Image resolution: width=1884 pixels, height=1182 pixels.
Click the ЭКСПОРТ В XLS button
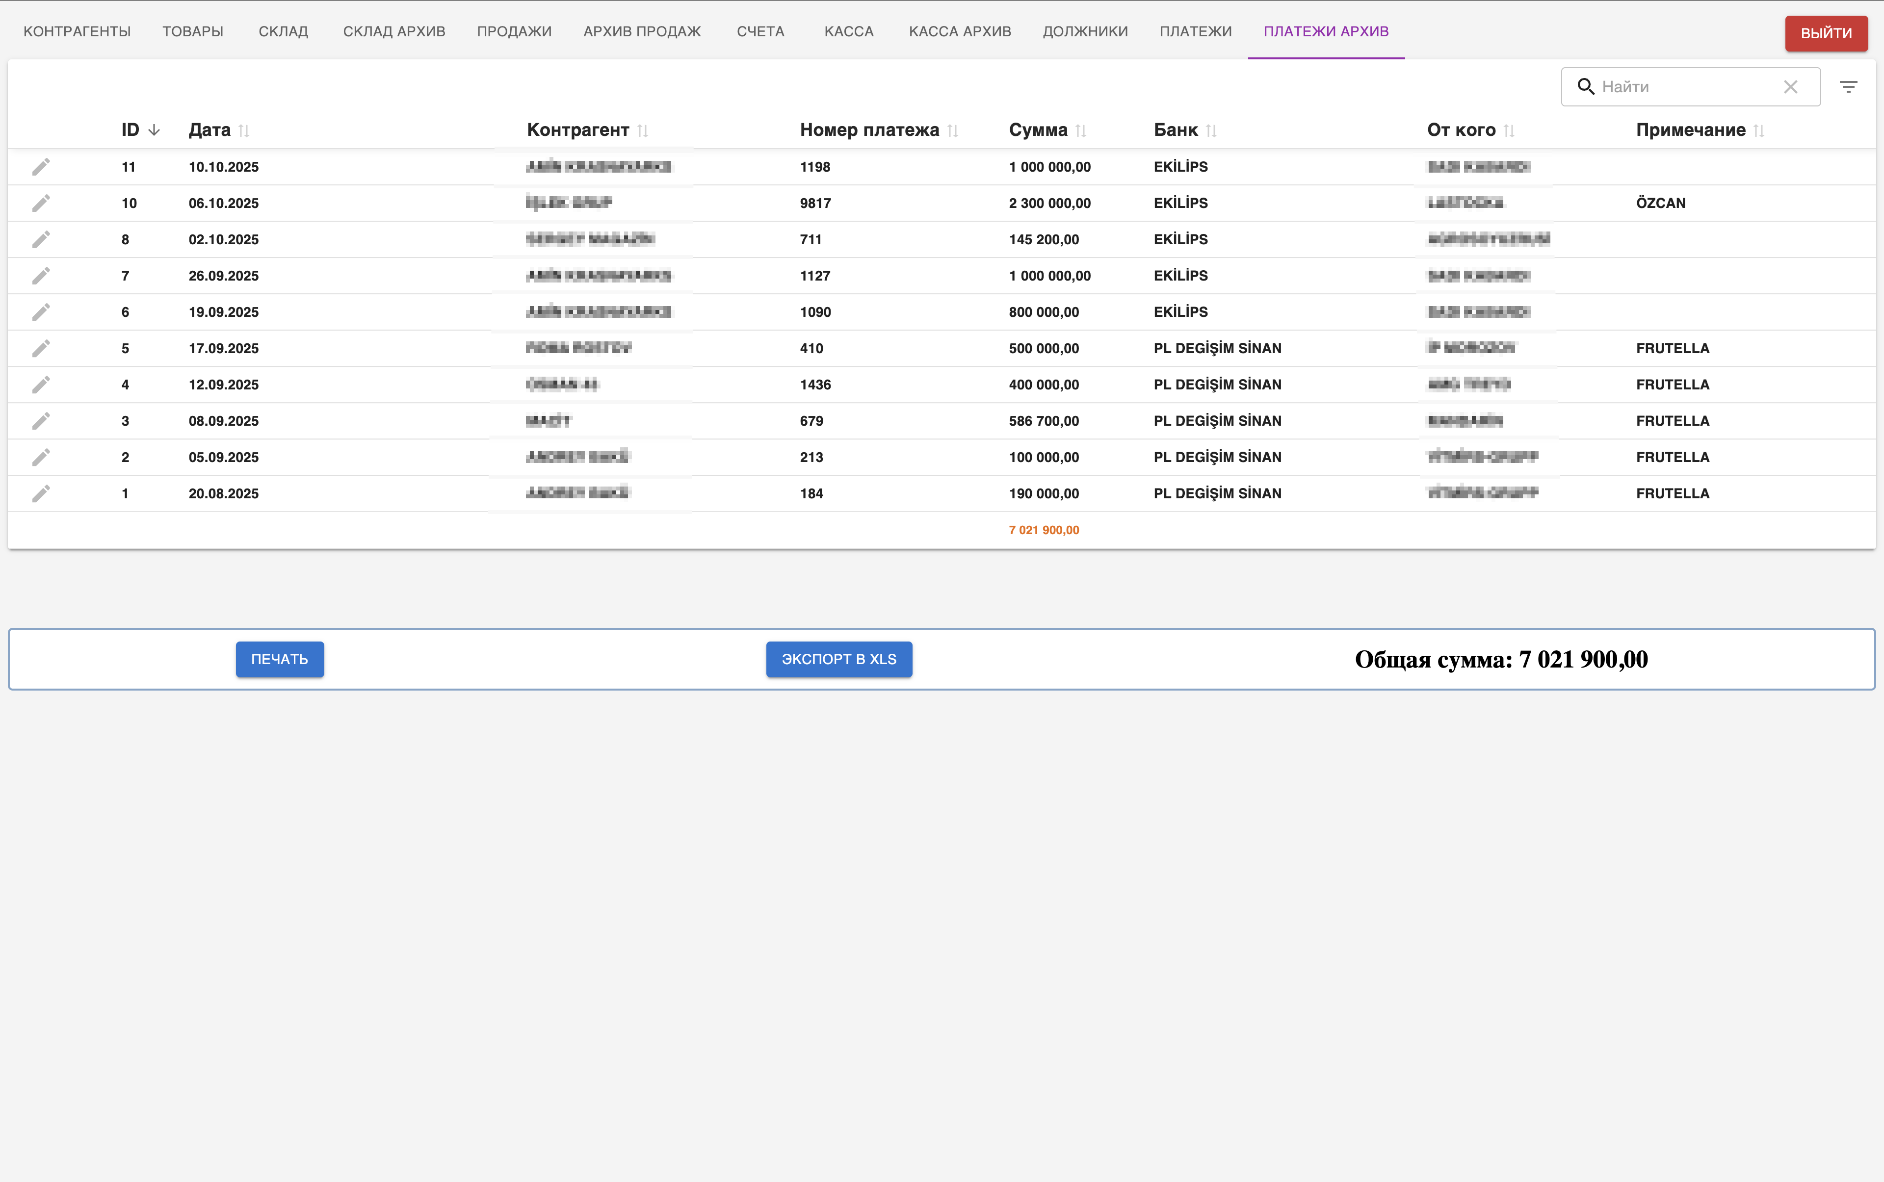click(x=838, y=659)
